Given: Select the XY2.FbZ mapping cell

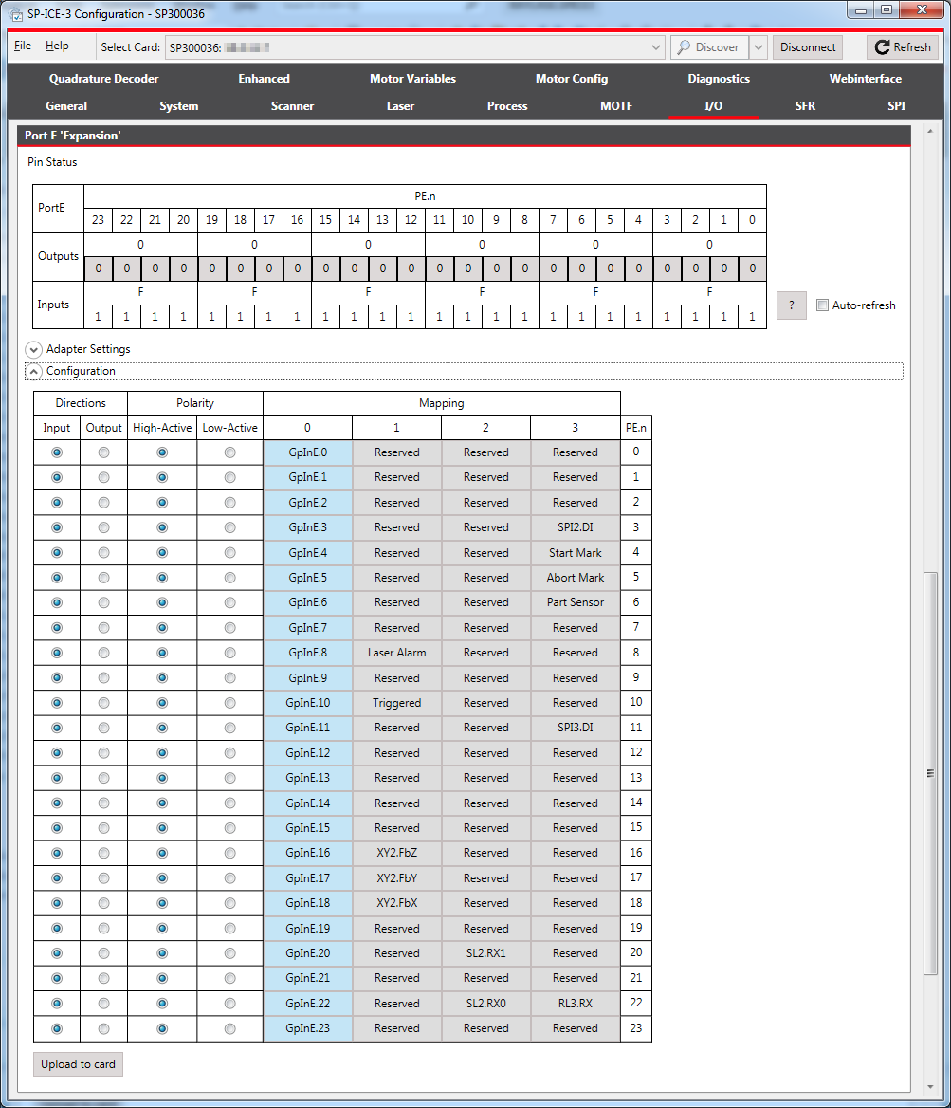Looking at the screenshot, I should point(397,852).
